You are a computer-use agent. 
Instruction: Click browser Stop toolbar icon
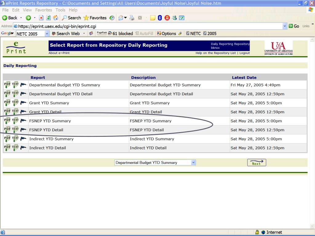coord(41,18)
